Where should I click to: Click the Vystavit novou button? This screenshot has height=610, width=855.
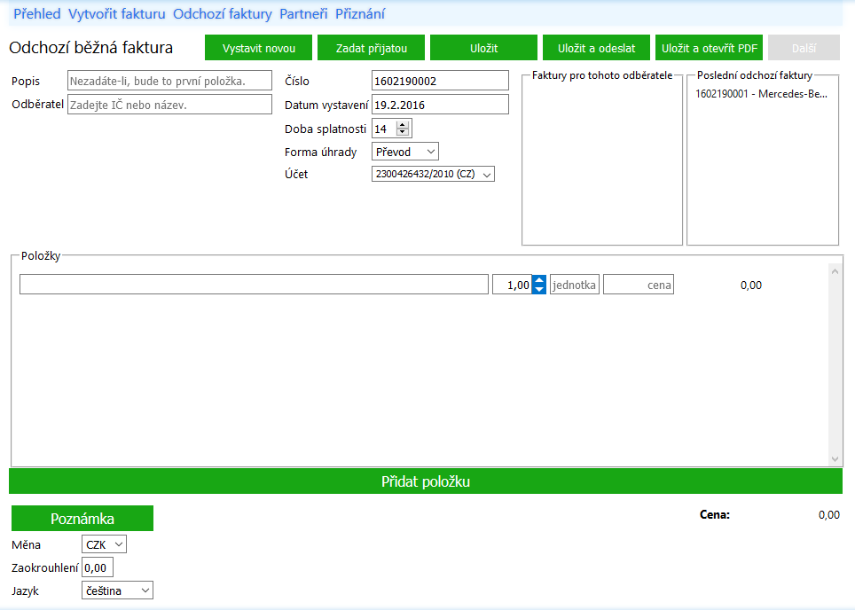[x=258, y=48]
